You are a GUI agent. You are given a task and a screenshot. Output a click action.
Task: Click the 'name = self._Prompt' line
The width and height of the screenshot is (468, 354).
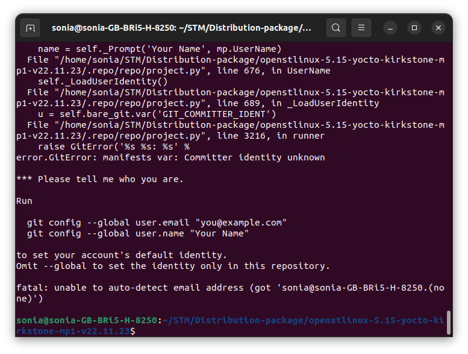coord(160,49)
